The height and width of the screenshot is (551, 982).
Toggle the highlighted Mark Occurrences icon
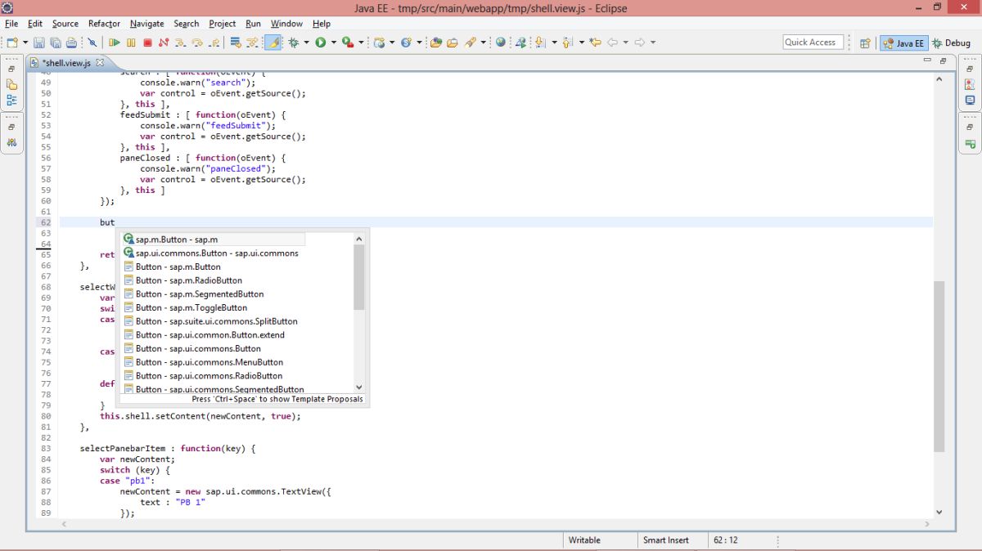click(x=273, y=43)
